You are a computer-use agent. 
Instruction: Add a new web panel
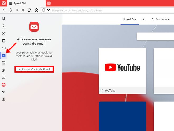(x=3, y=99)
